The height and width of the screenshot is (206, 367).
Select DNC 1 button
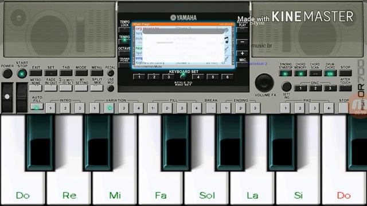pos(300,88)
